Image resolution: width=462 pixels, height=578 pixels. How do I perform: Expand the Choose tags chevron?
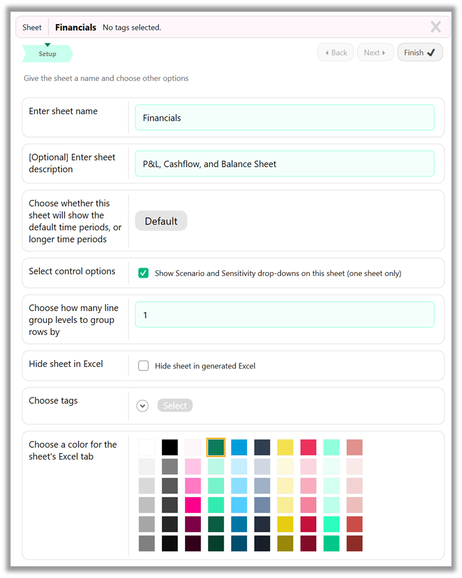pyautogui.click(x=142, y=406)
